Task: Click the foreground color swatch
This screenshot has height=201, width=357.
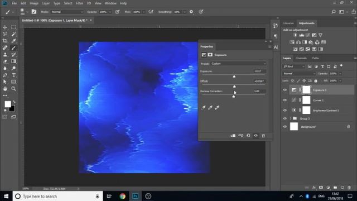Action: click(8, 104)
